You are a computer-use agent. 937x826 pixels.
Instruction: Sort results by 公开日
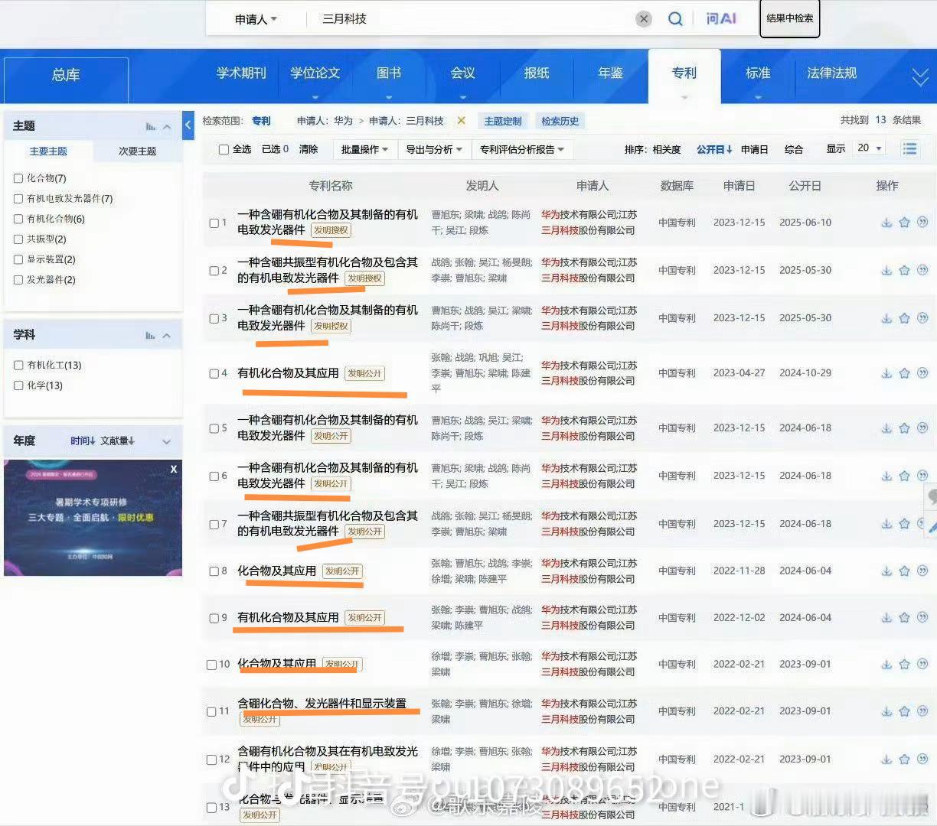(x=714, y=149)
